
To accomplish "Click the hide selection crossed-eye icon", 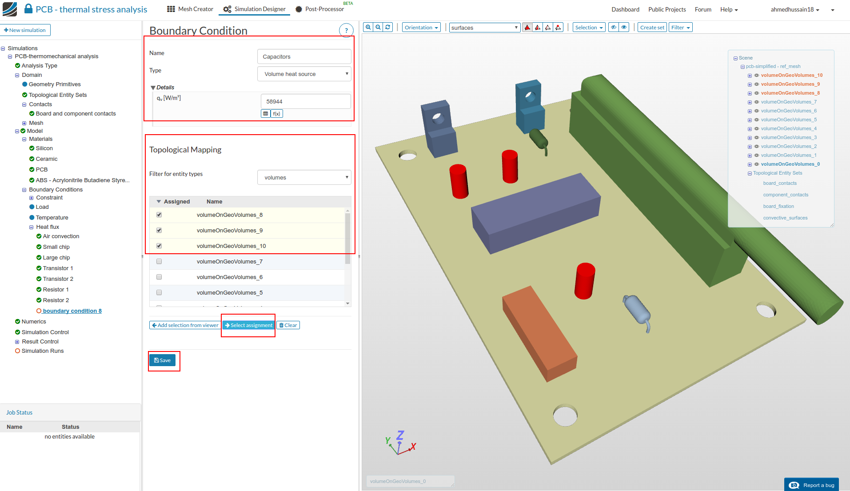I will 614,28.
